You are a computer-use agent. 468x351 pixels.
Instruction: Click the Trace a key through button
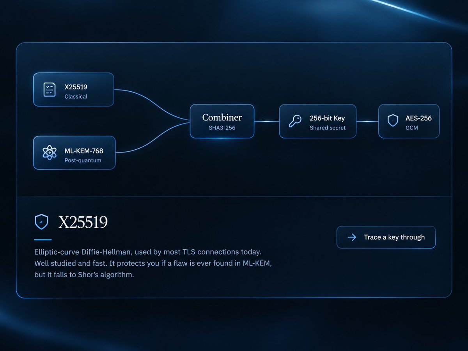pos(386,237)
